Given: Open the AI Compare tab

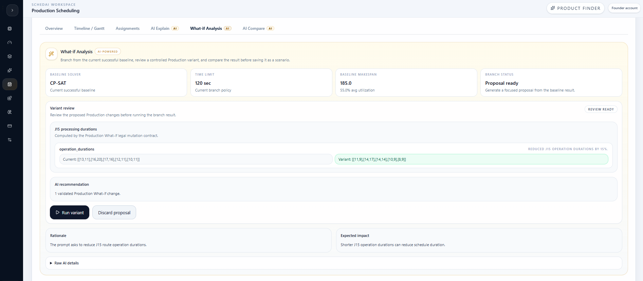Looking at the screenshot, I should (x=258, y=28).
